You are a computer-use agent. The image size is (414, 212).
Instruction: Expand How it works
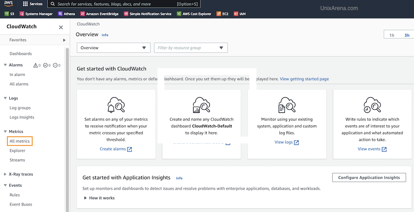click(99, 198)
